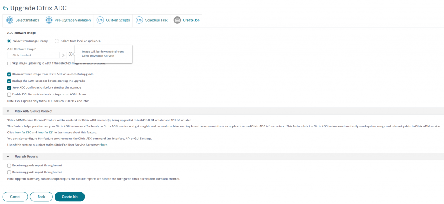
Task: Click the info icon next to ADC Software Image
Action: (71, 54)
